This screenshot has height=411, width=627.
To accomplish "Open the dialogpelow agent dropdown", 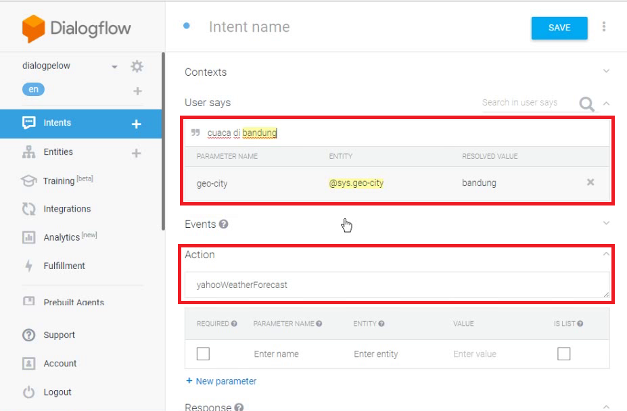I will coord(114,67).
